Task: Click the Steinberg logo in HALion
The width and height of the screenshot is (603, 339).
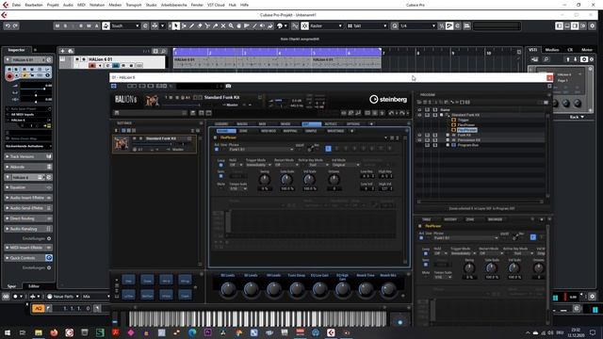Action: pos(387,99)
